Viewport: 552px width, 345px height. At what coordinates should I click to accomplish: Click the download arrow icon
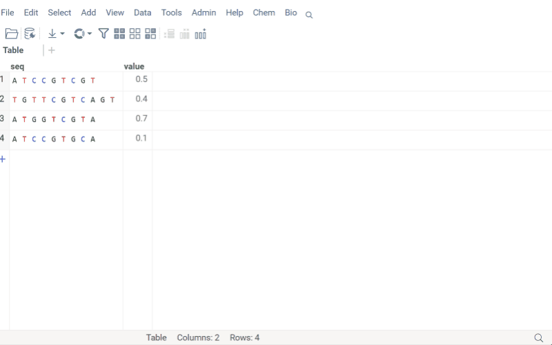52,33
